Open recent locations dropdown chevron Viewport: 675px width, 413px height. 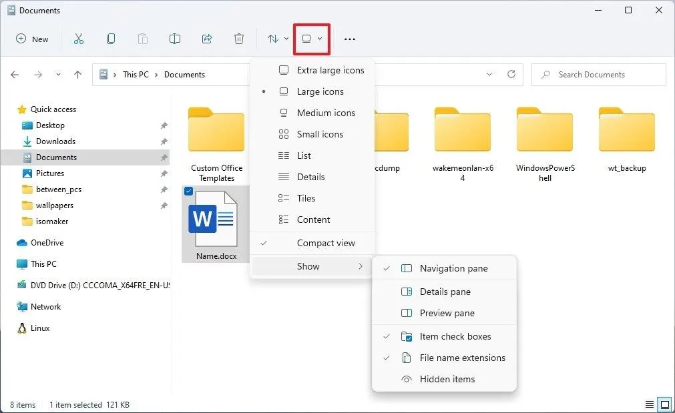(58, 75)
